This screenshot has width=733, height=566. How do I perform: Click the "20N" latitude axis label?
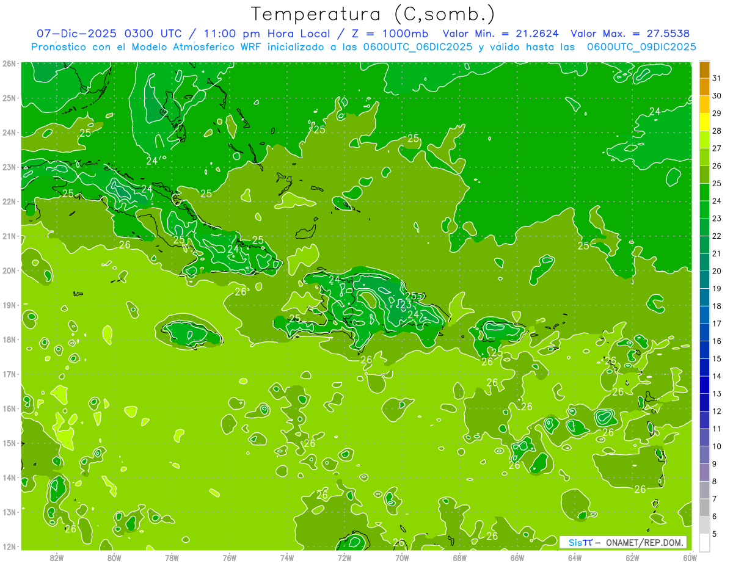(9, 270)
